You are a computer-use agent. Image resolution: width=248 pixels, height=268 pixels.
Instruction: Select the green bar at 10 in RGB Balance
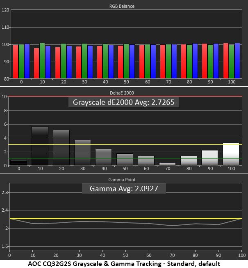click(x=42, y=61)
